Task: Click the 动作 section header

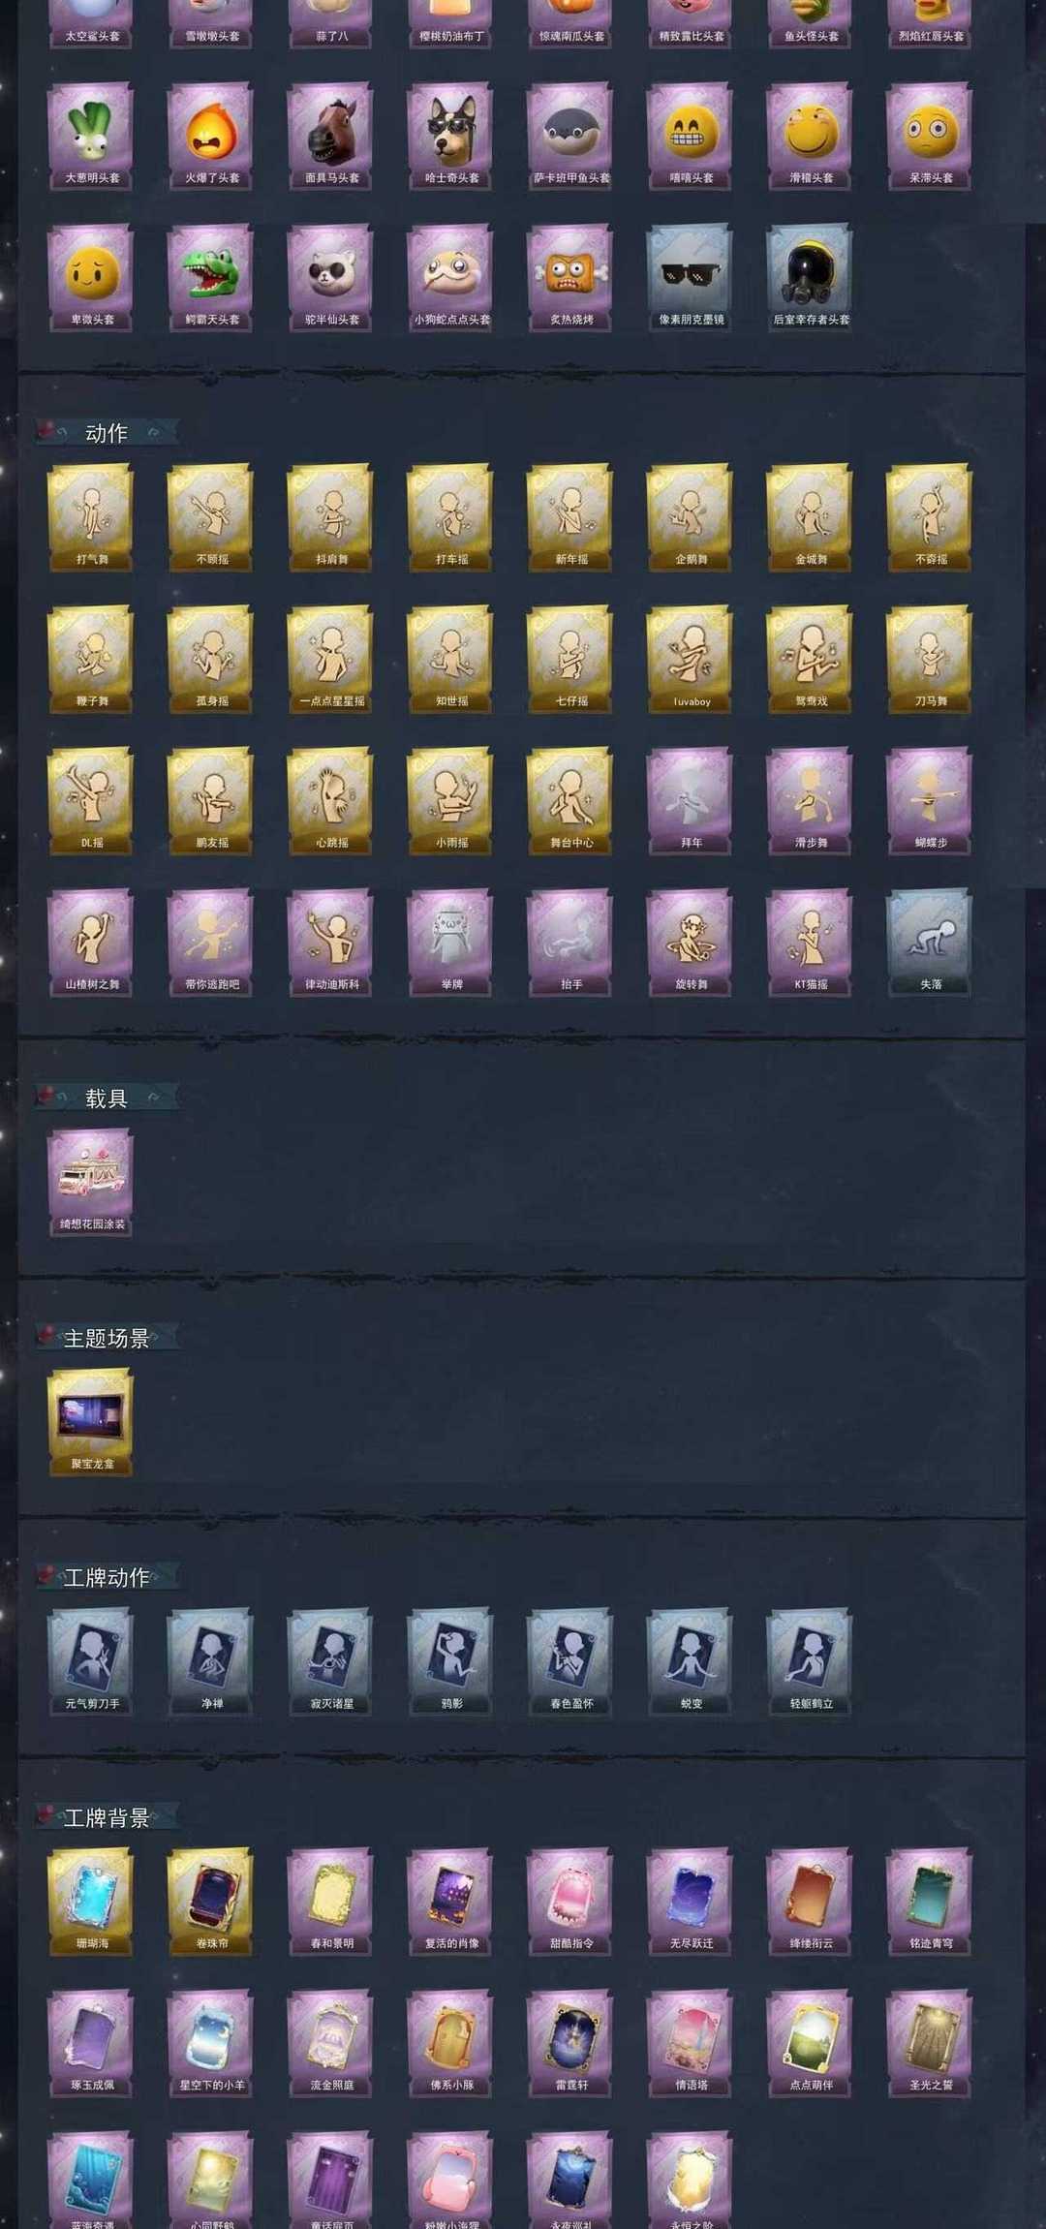Action: pyautogui.click(x=107, y=433)
